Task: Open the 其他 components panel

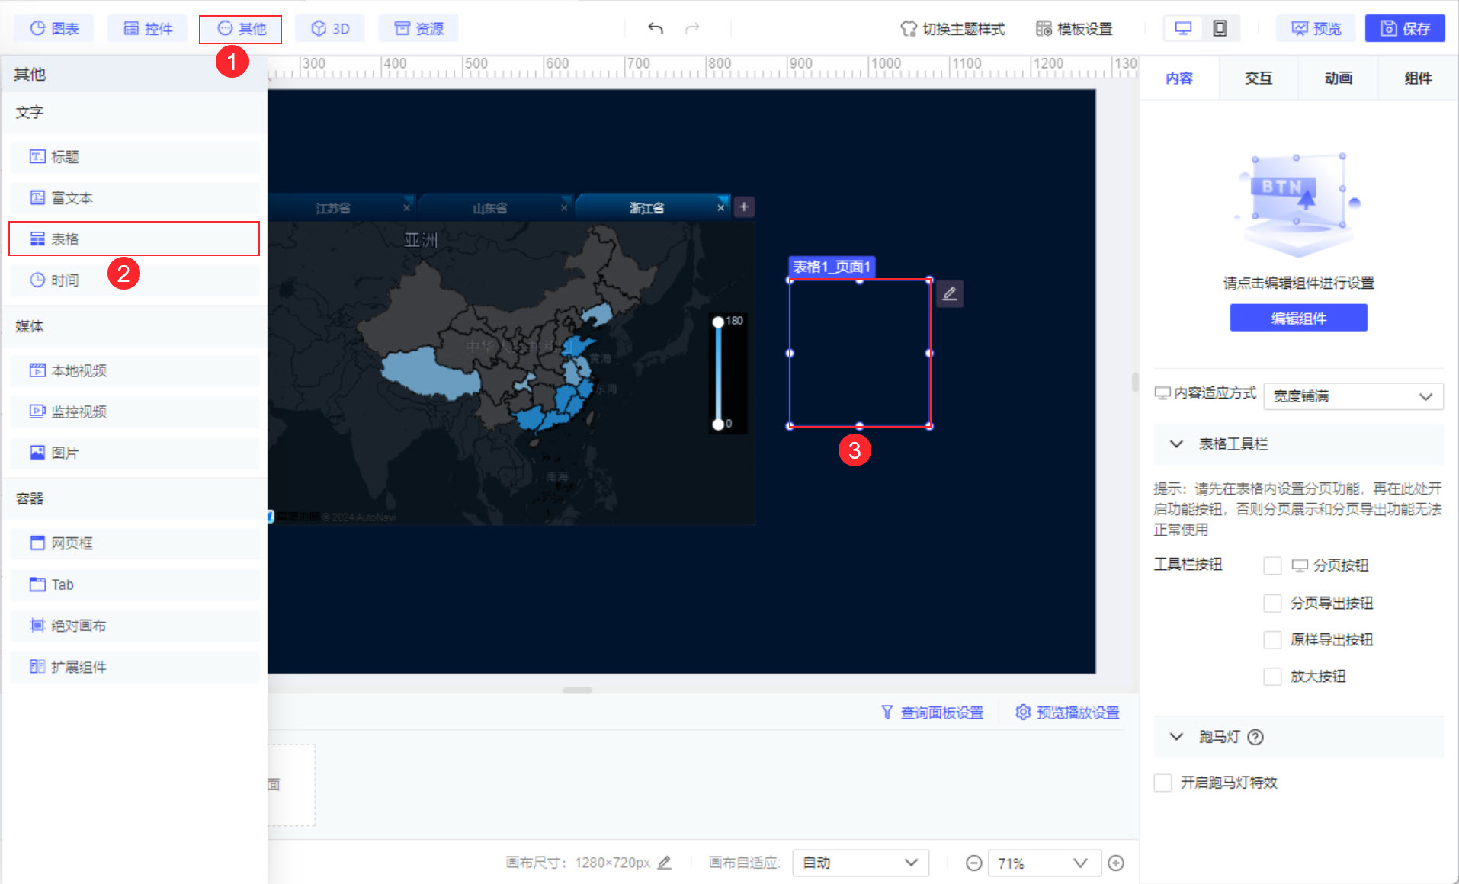Action: [241, 29]
